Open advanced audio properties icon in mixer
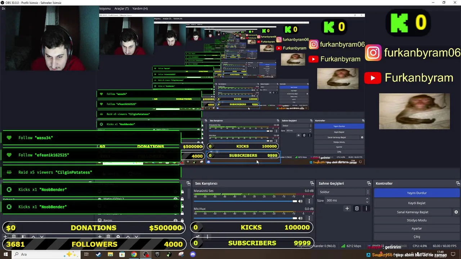This screenshot has width=461, height=259. coord(198,236)
